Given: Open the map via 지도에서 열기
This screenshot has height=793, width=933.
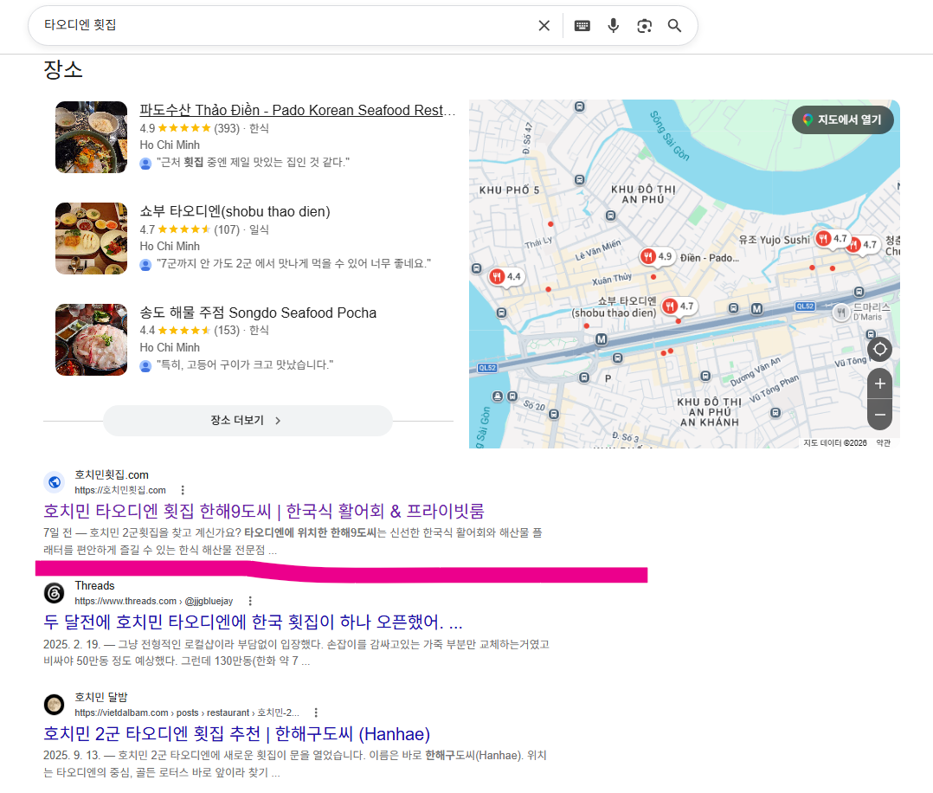Looking at the screenshot, I should (x=843, y=119).
